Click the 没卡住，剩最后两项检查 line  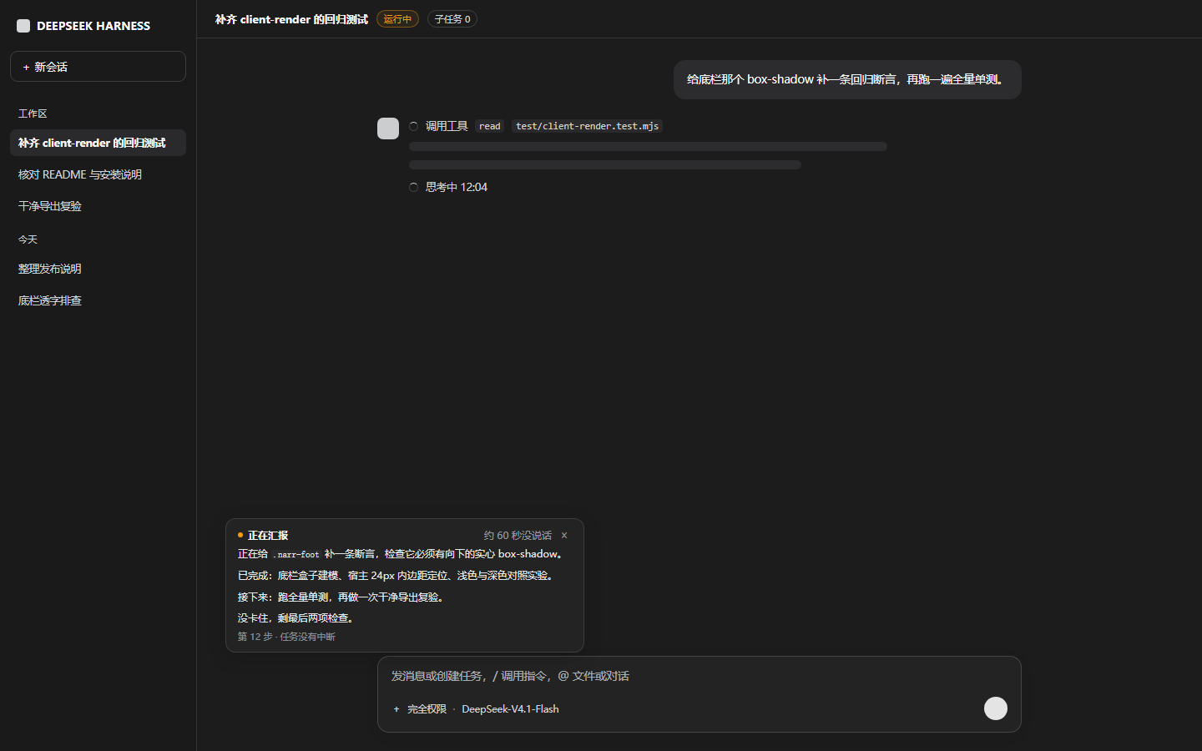(x=297, y=618)
